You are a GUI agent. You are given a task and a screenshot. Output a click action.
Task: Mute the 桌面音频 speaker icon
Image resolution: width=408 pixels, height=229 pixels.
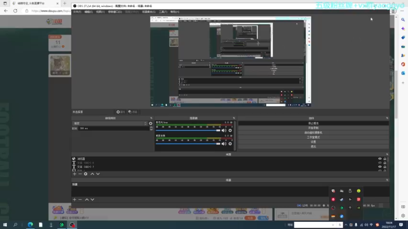tap(224, 144)
